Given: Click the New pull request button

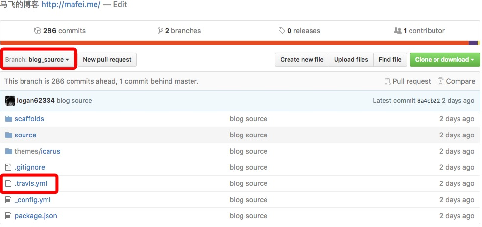Looking at the screenshot, I should coord(107,60).
